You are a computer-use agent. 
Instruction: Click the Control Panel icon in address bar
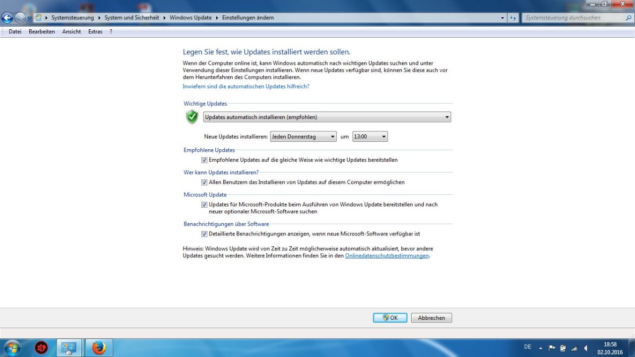click(x=38, y=17)
